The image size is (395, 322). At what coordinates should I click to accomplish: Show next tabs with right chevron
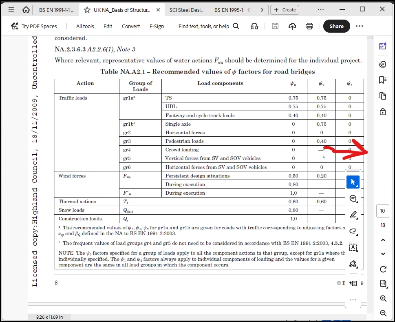262,10
